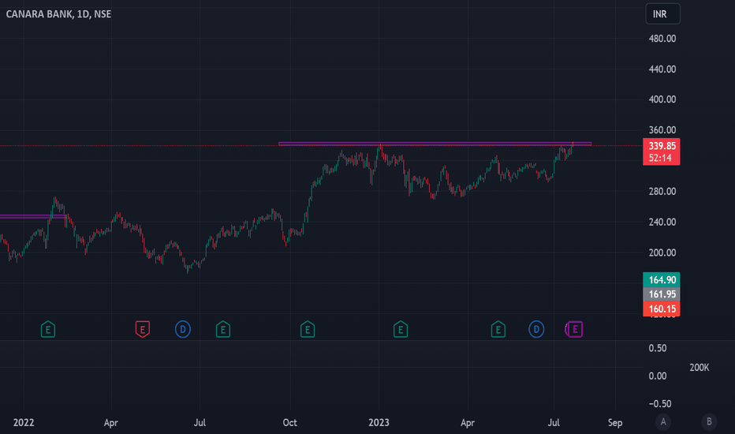This screenshot has width=735, height=434.
Task: Click the 440.00 price axis label
Action: pyautogui.click(x=662, y=69)
